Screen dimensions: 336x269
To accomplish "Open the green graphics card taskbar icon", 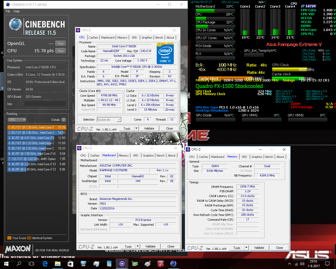I will click(x=135, y=263).
